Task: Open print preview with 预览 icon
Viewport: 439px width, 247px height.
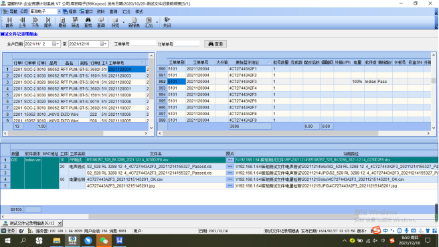Action: [x=115, y=22]
